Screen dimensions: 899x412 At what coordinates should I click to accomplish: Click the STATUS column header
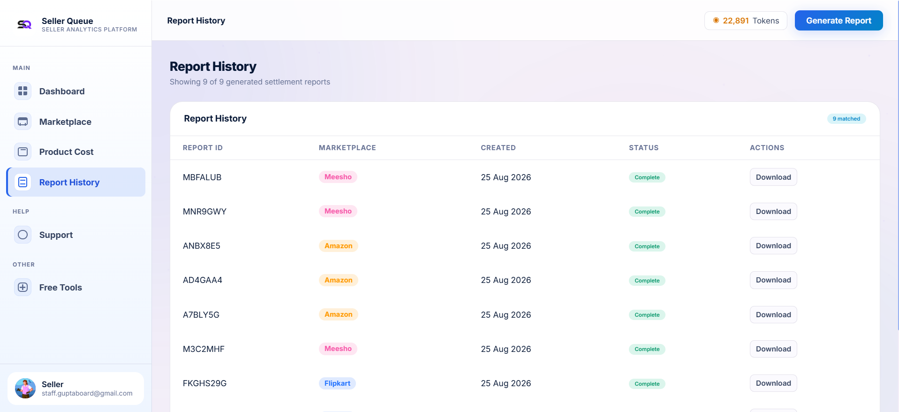coord(643,148)
